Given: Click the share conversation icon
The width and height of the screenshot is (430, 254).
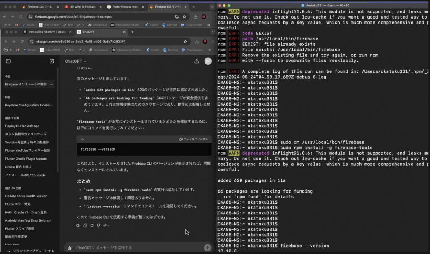Looking at the screenshot, I should point(197,61).
